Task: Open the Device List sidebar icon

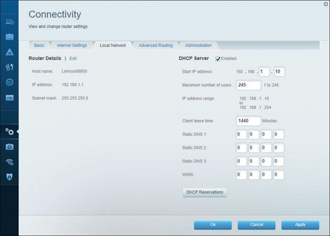Action: (x=10, y=22)
